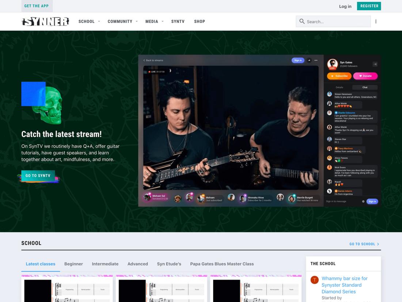Click the Syn Gates profile avatar
The width and height of the screenshot is (402, 302).
pyautogui.click(x=332, y=64)
